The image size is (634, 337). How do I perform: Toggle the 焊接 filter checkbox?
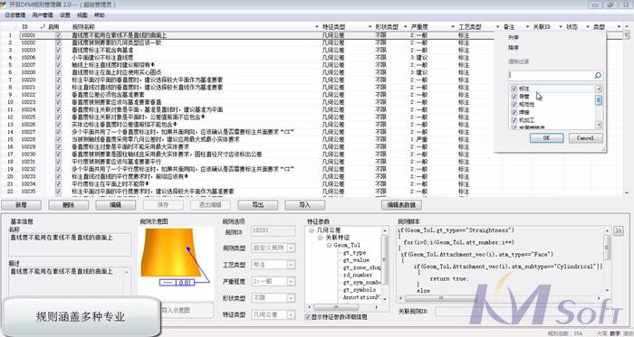pyautogui.click(x=514, y=112)
